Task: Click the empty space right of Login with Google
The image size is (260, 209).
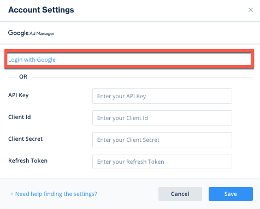Action: click(x=153, y=59)
